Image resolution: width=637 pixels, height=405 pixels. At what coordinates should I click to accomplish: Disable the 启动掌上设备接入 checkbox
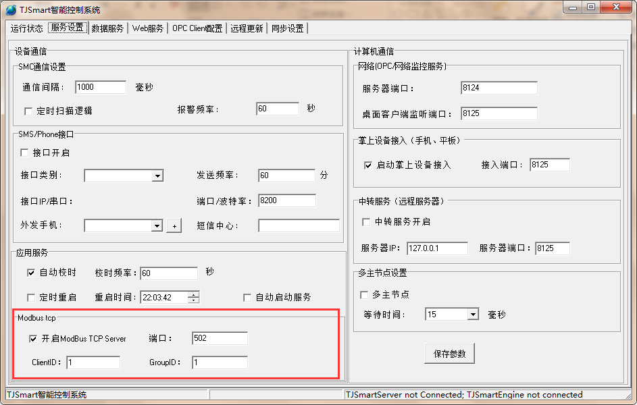368,165
